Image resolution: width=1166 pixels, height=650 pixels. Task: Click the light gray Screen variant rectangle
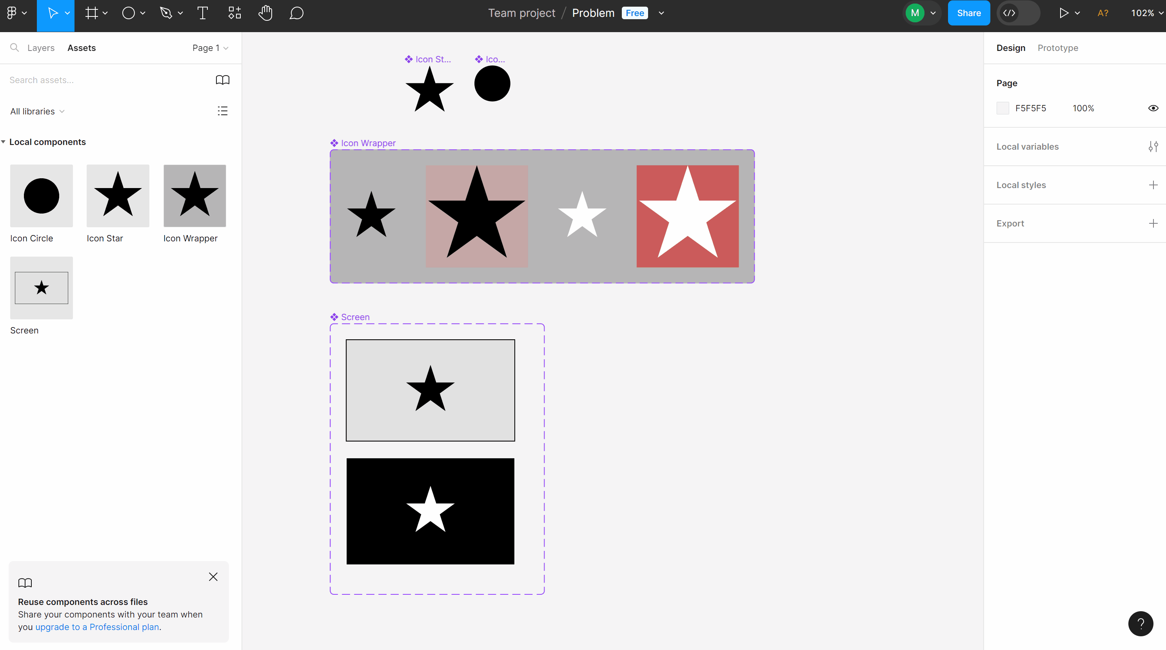click(430, 390)
